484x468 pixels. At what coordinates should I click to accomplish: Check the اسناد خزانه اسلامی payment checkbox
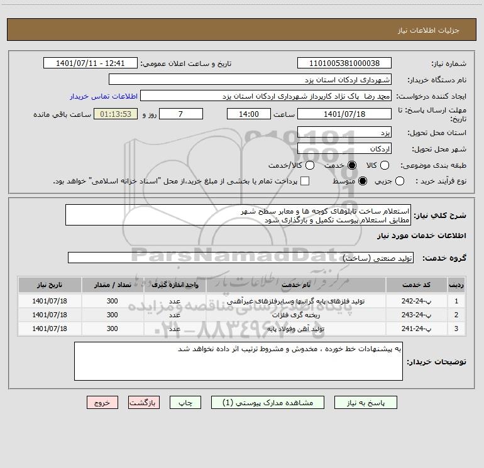tap(305, 181)
